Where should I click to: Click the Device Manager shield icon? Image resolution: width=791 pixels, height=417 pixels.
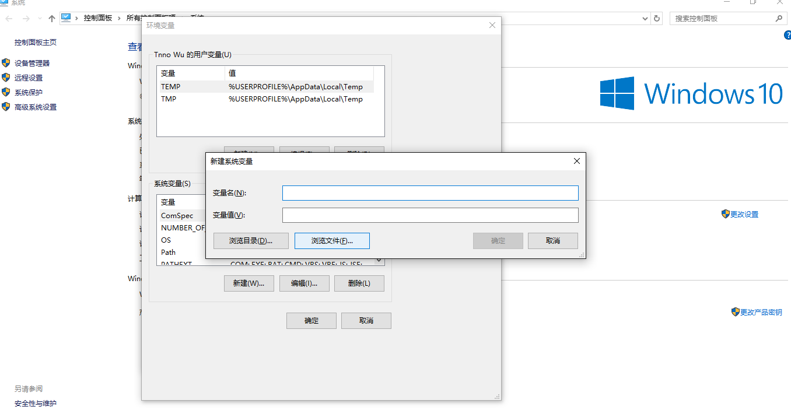pyautogui.click(x=6, y=63)
